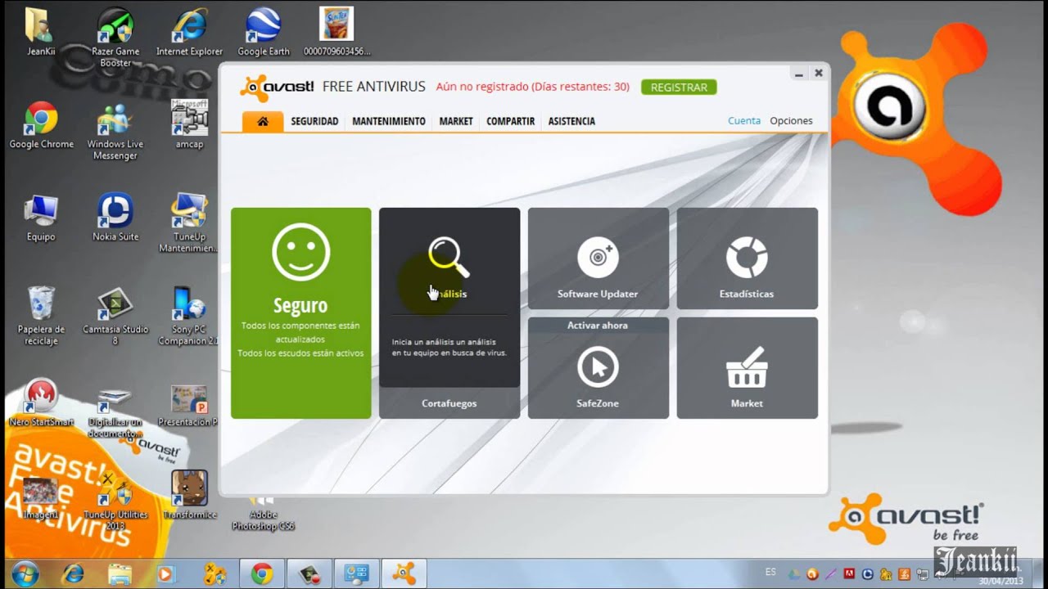
Task: Open Internet Explorer from the taskbar
Action: 74,573
